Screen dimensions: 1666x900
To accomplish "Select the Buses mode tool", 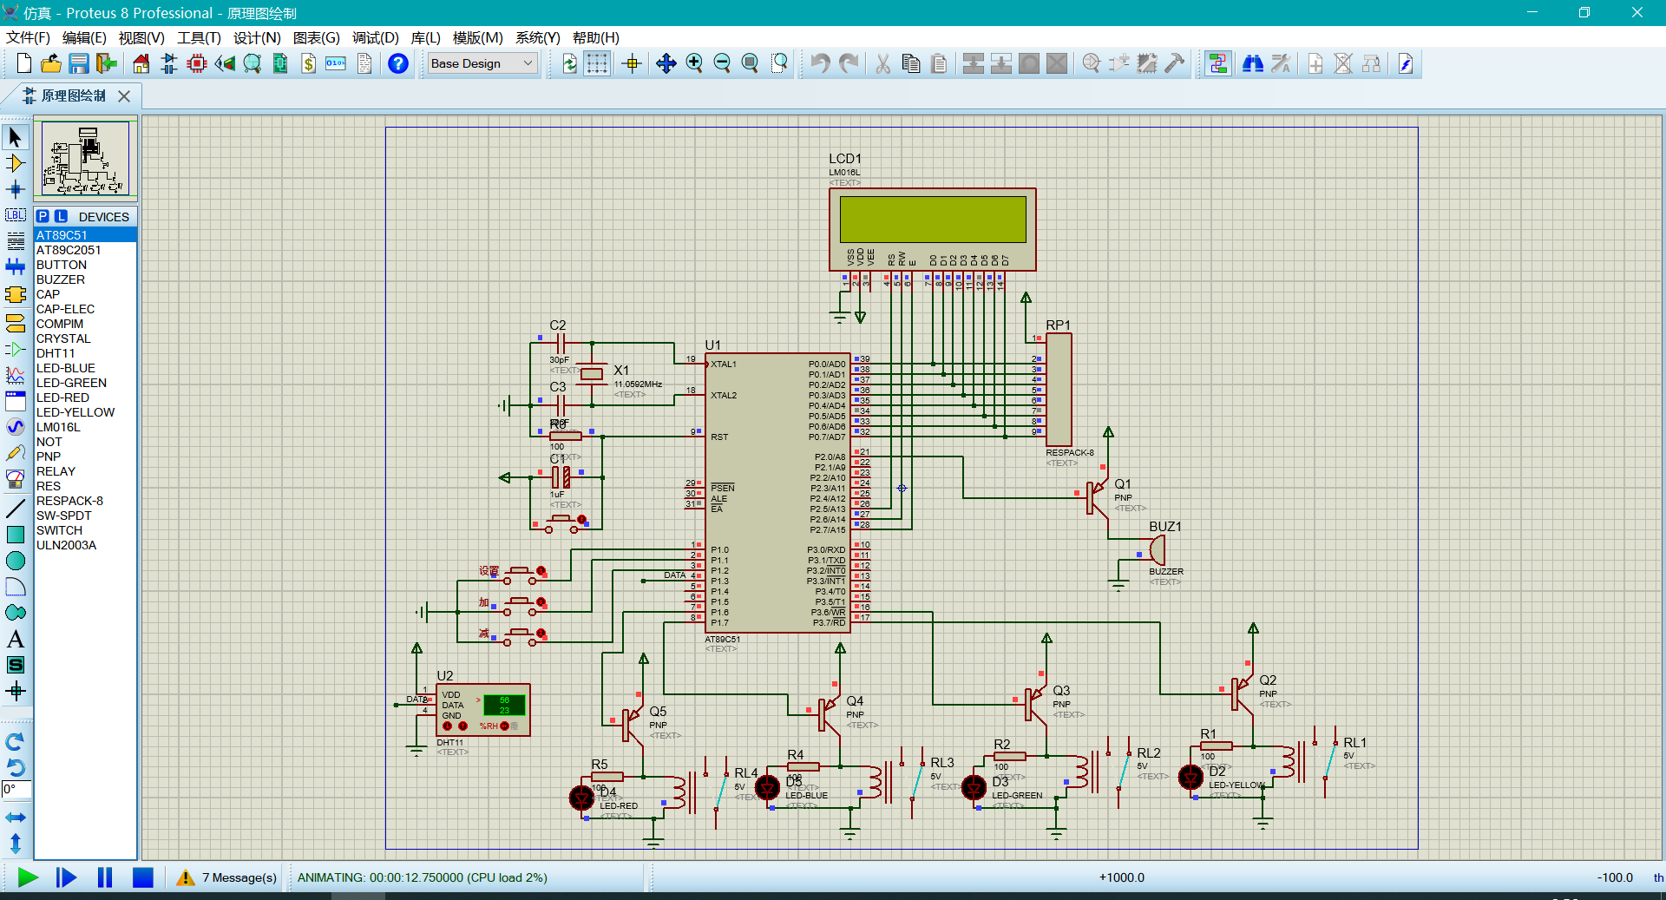I will click(x=15, y=267).
